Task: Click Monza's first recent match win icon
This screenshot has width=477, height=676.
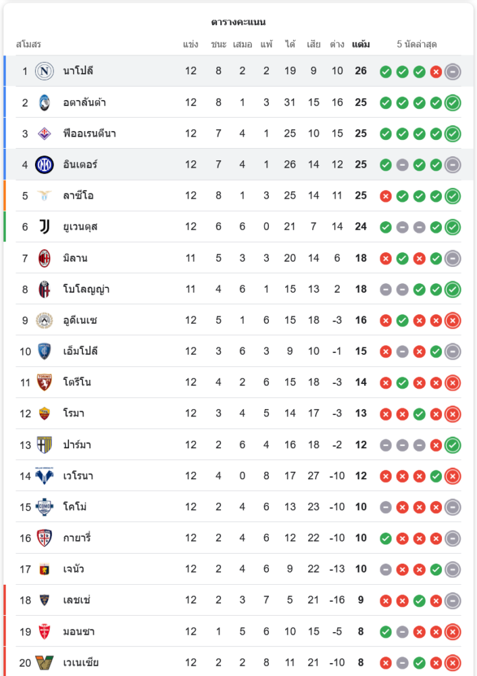Action: 386,631
